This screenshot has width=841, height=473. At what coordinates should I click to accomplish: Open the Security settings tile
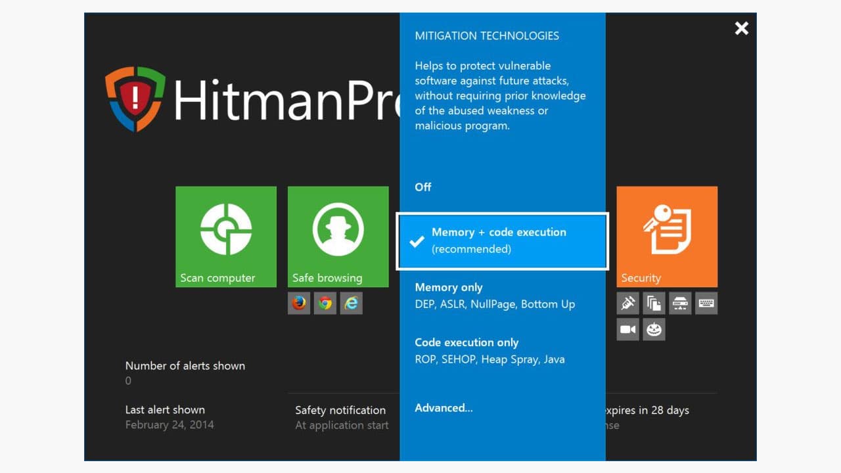click(667, 236)
